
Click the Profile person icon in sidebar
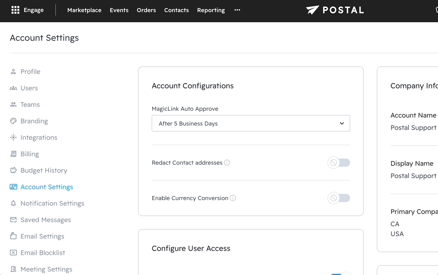click(13, 72)
